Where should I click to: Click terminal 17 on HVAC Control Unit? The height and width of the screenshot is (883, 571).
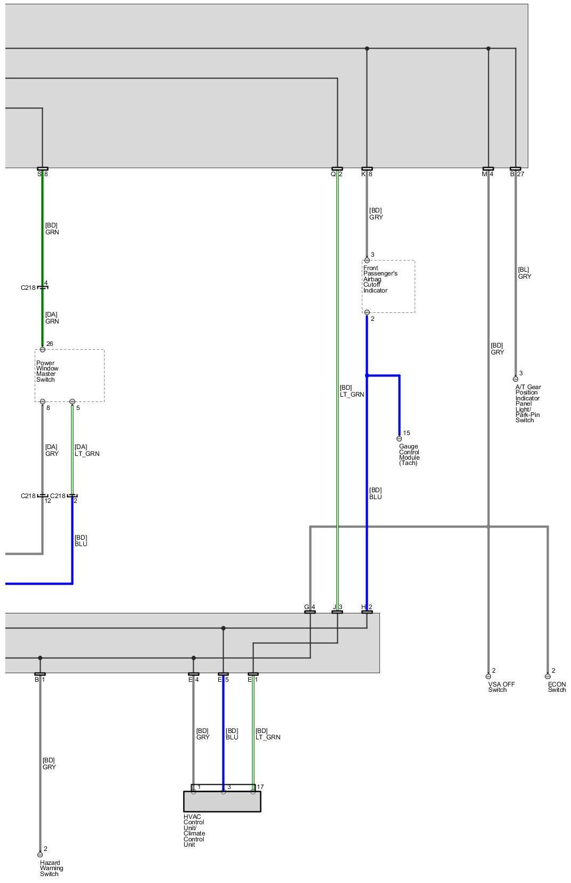253,791
